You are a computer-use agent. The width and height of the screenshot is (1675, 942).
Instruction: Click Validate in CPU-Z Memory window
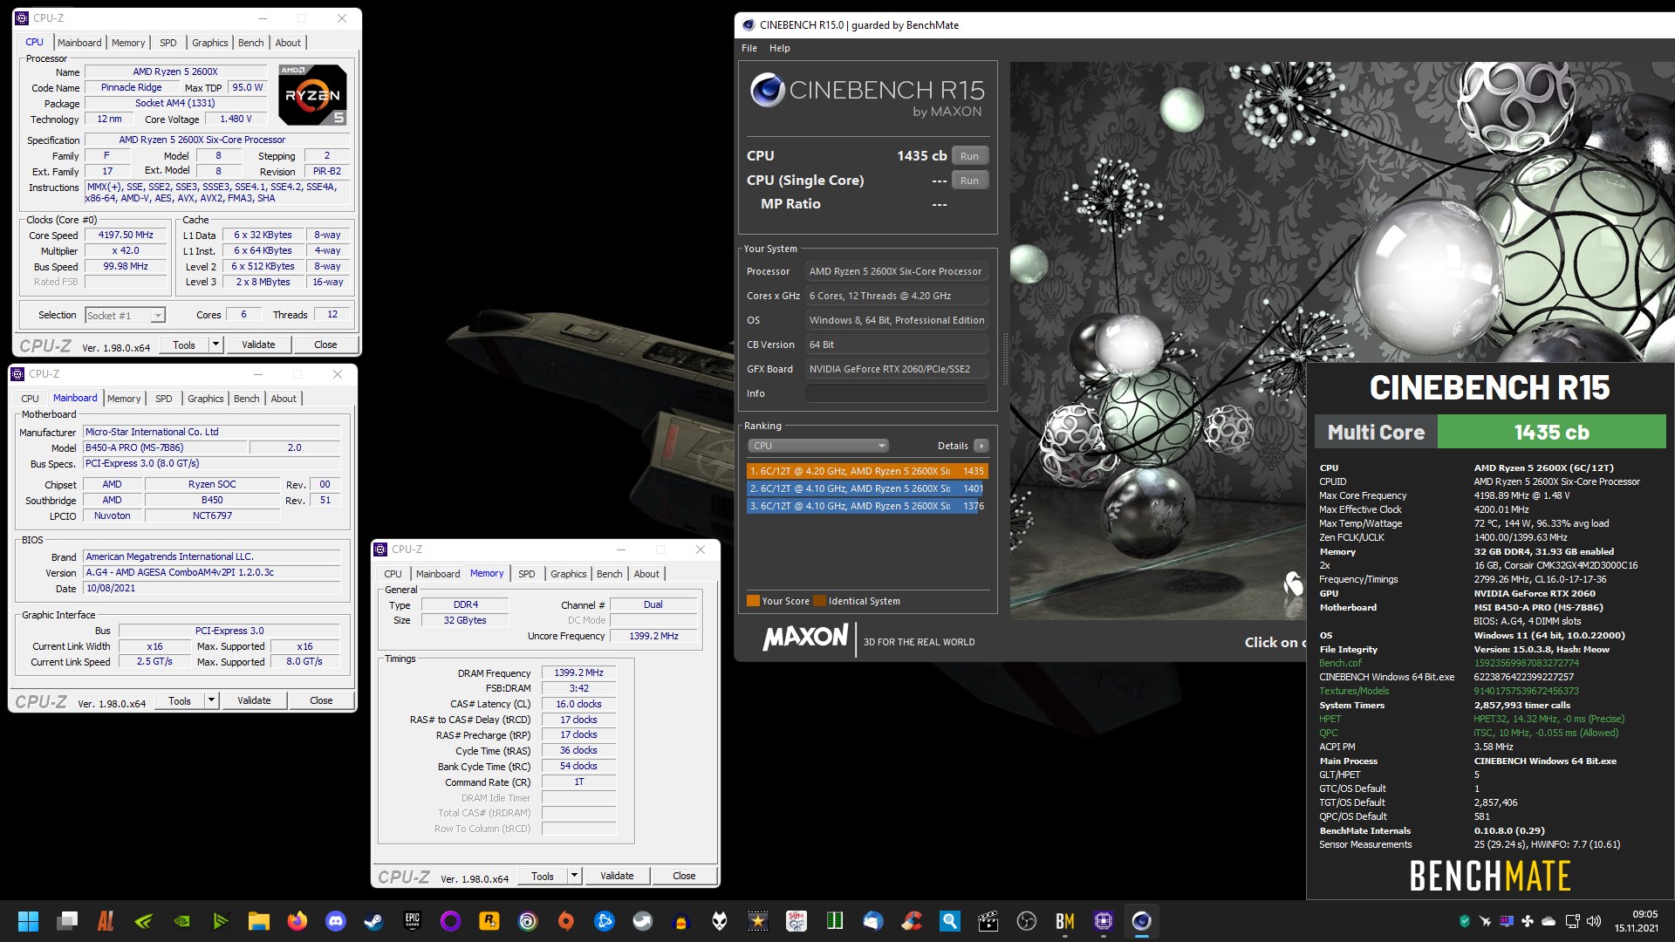pyautogui.click(x=617, y=876)
